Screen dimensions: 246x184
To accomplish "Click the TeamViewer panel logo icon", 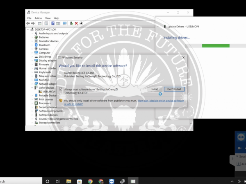I will (x=241, y=137).
